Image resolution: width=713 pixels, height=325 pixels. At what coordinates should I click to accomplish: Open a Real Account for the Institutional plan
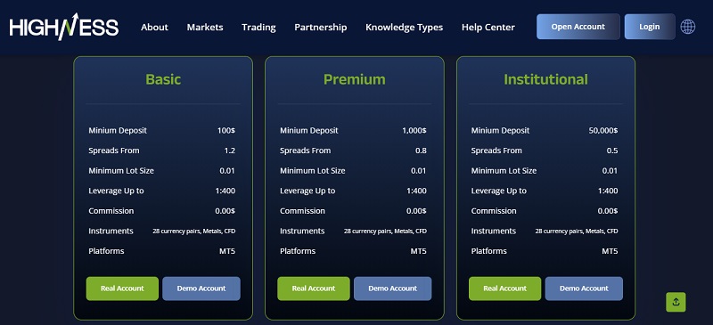coord(505,288)
